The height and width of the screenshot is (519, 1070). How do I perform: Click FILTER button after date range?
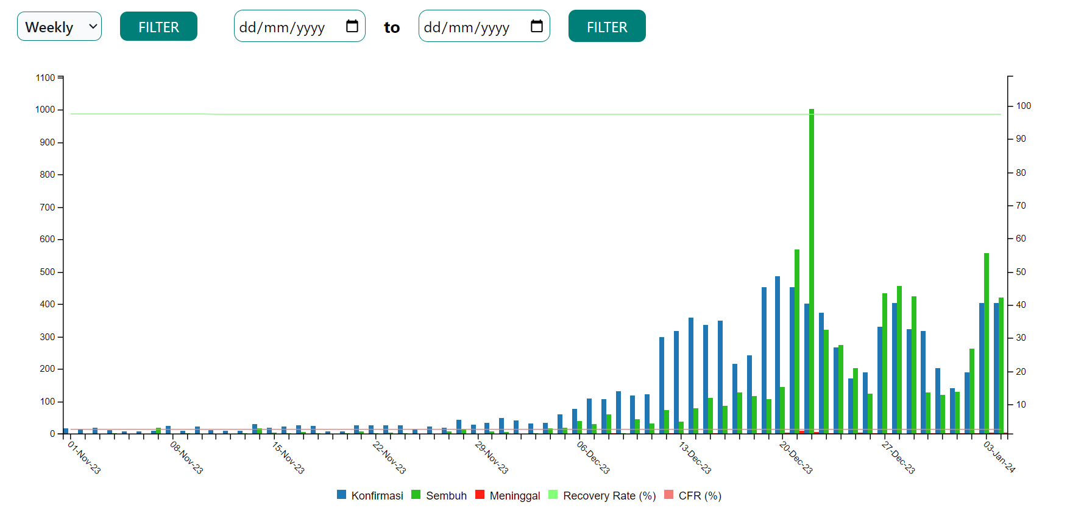coord(607,26)
